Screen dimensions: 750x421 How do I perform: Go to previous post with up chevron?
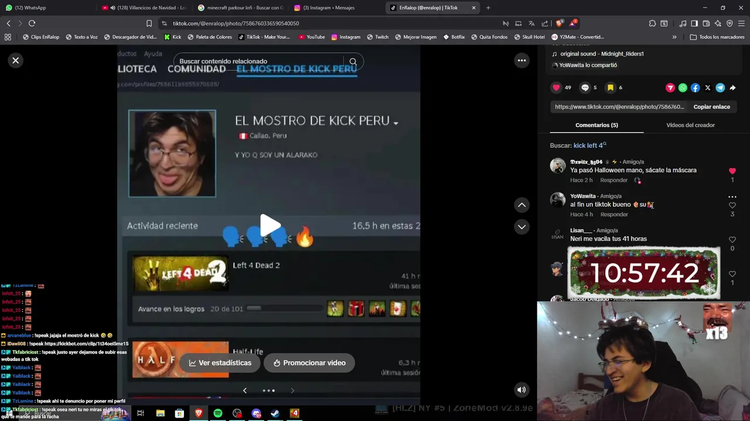click(x=521, y=205)
